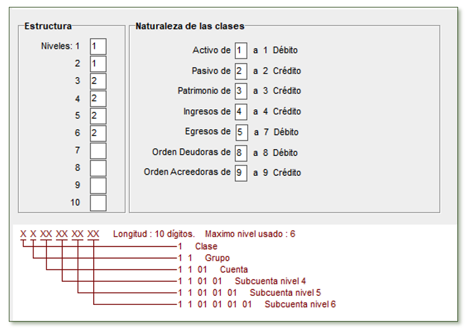Select the empty level 9 field
This screenshot has width=465, height=328.
click(98, 186)
